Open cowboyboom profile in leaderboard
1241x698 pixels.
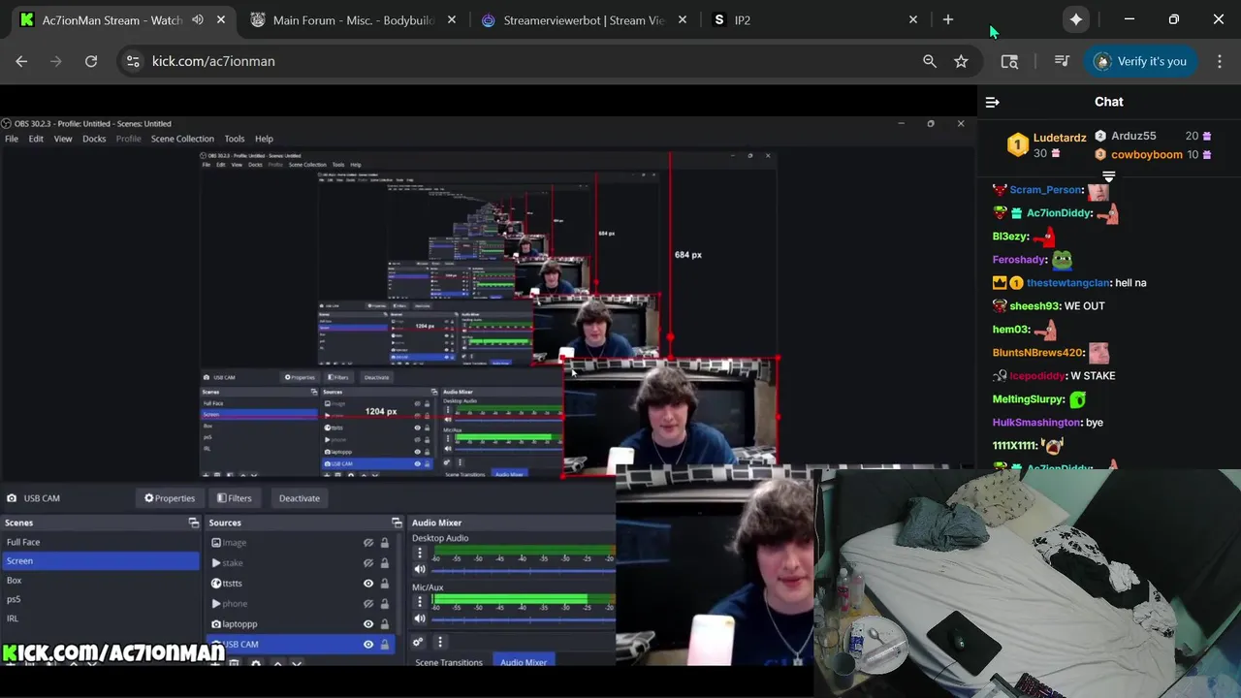point(1147,154)
